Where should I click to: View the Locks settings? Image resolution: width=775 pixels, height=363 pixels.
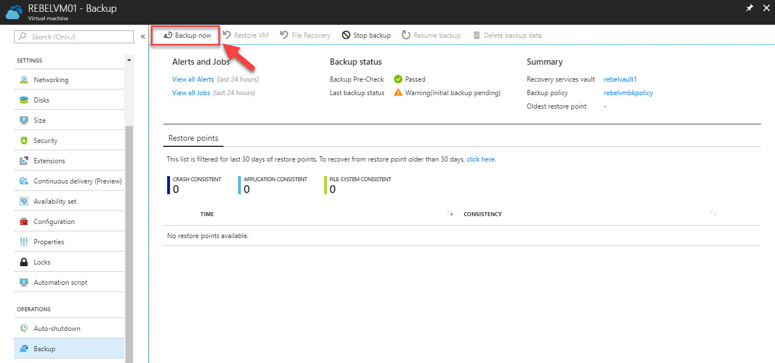[x=43, y=261]
